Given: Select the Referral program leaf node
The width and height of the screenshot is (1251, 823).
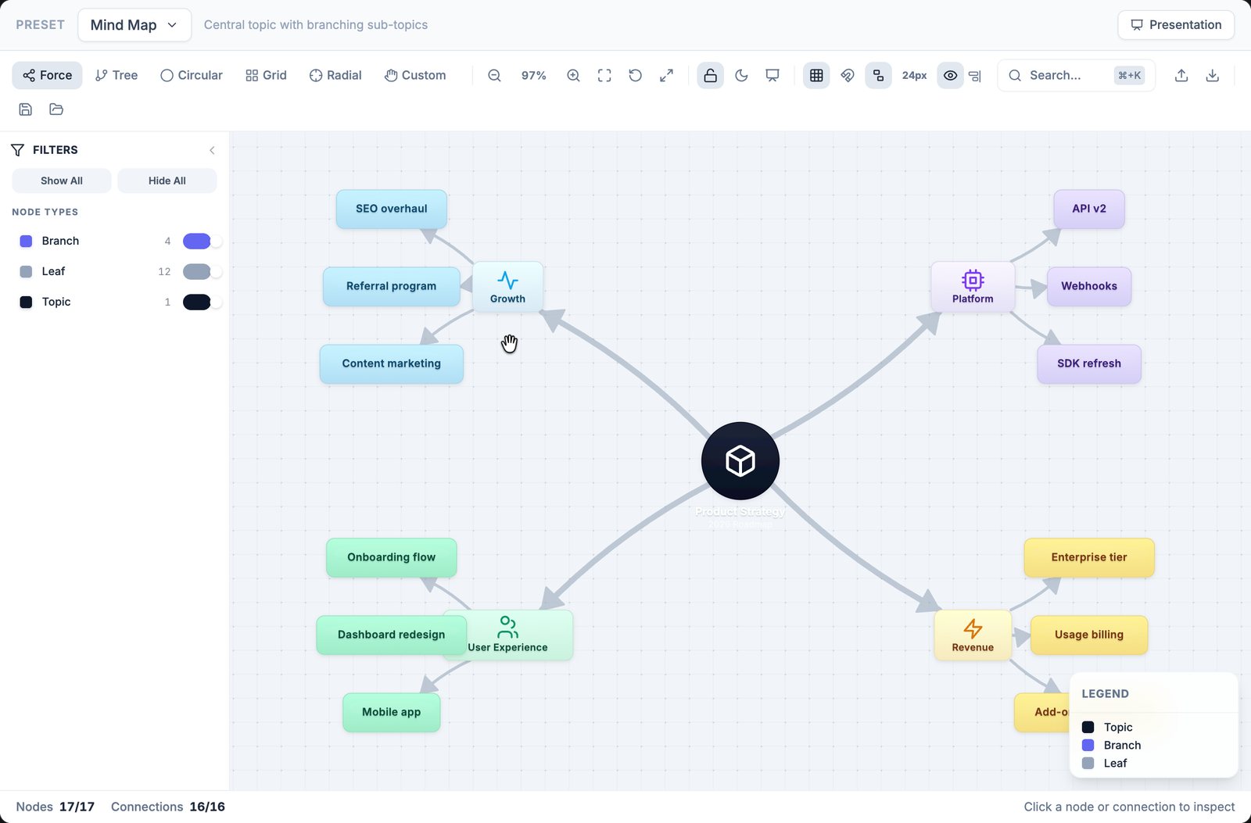Looking at the screenshot, I should 392,287.
